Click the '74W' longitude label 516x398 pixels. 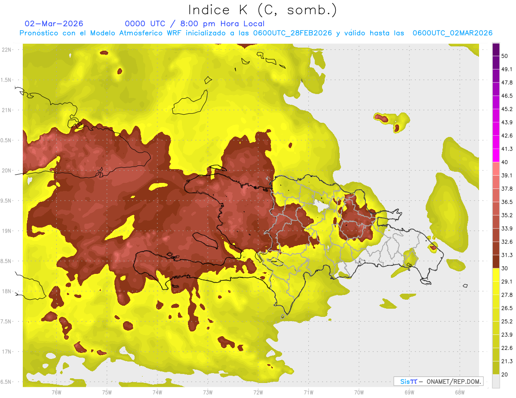157,392
